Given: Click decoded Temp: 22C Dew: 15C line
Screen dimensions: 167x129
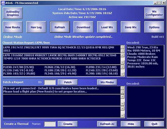Looking at the screenshot, I should tap(141, 60).
